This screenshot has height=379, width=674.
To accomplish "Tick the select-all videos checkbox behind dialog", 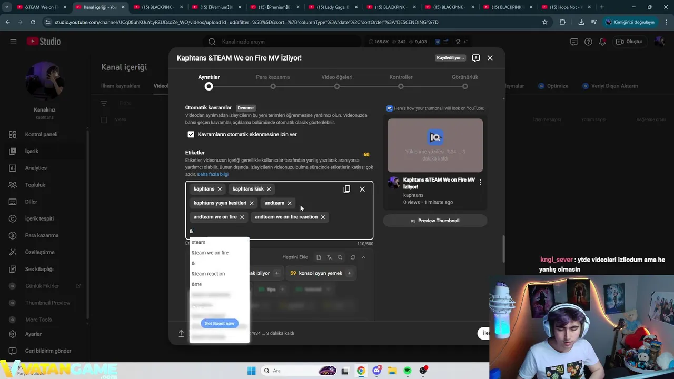I will point(104,120).
